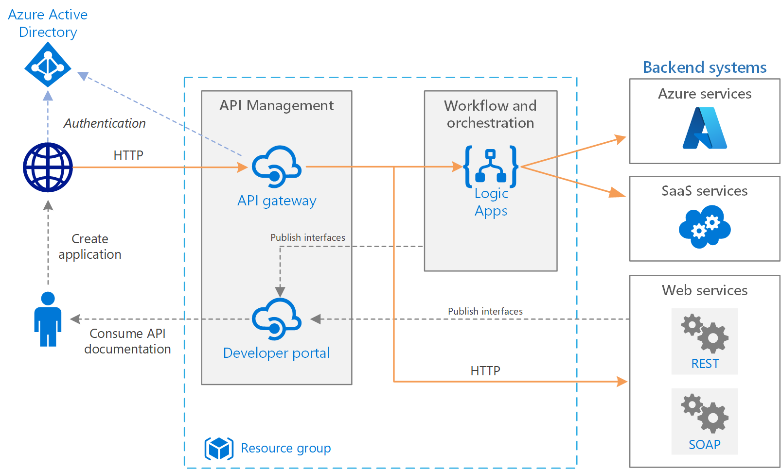Viewport: 781px width, 469px height.
Task: Click the Azure Active Directory diamond icon
Action: coord(48,65)
